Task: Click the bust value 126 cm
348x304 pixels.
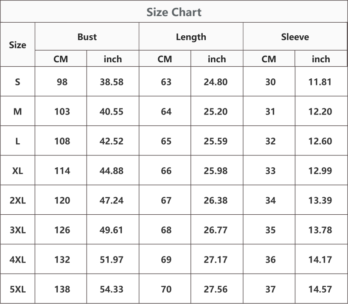Action: [62, 230]
